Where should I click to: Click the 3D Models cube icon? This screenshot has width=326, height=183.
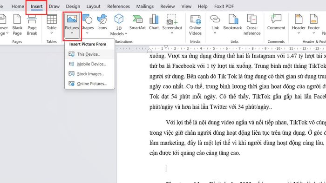(119, 19)
